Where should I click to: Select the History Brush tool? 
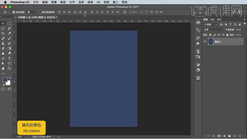9,43
